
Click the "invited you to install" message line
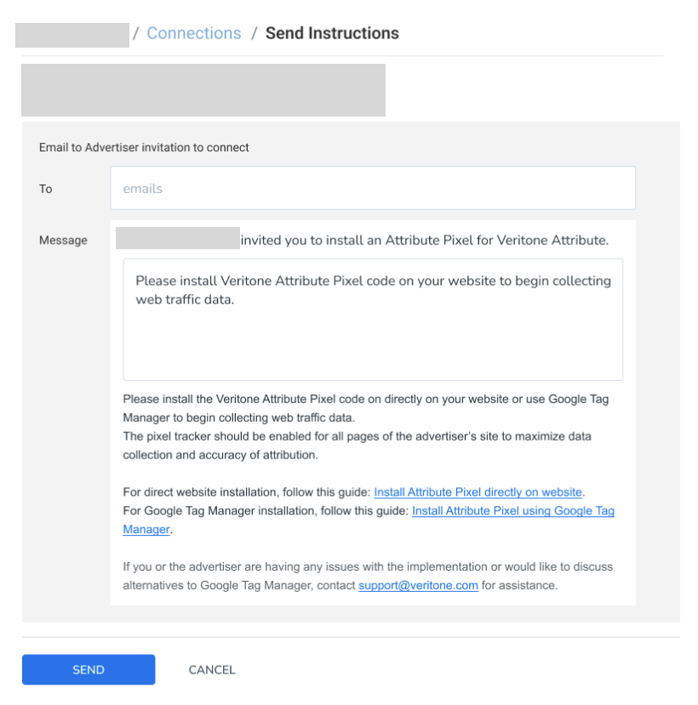[424, 241]
